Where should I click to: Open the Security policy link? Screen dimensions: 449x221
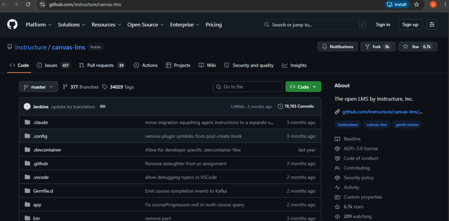(x=358, y=178)
